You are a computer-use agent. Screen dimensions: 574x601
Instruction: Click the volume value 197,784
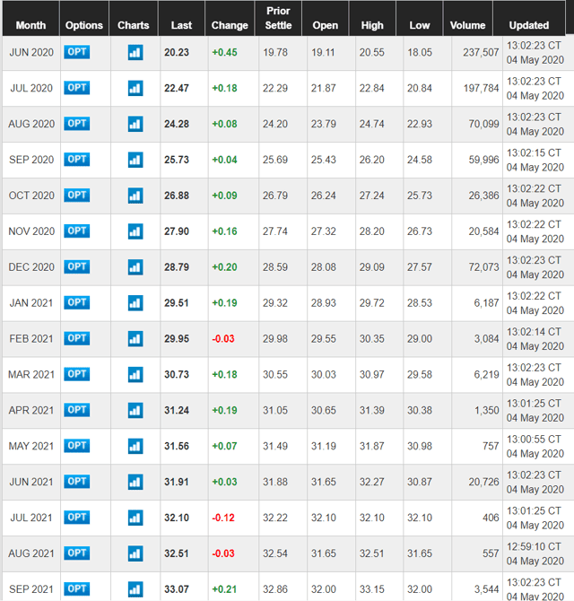pyautogui.click(x=482, y=88)
